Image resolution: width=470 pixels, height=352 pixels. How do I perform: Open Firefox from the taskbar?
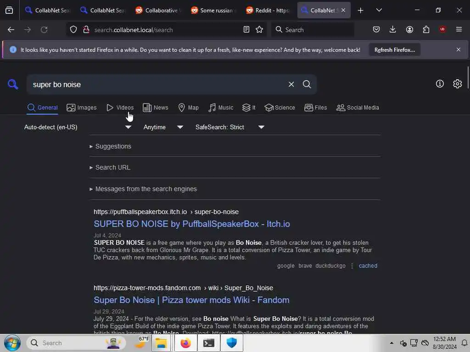coord(185,343)
